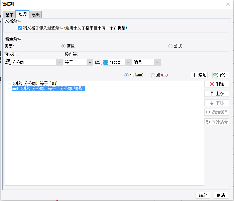The image size is (234, 201).
Task: Click the 修改 modify button
Action: tap(221, 75)
